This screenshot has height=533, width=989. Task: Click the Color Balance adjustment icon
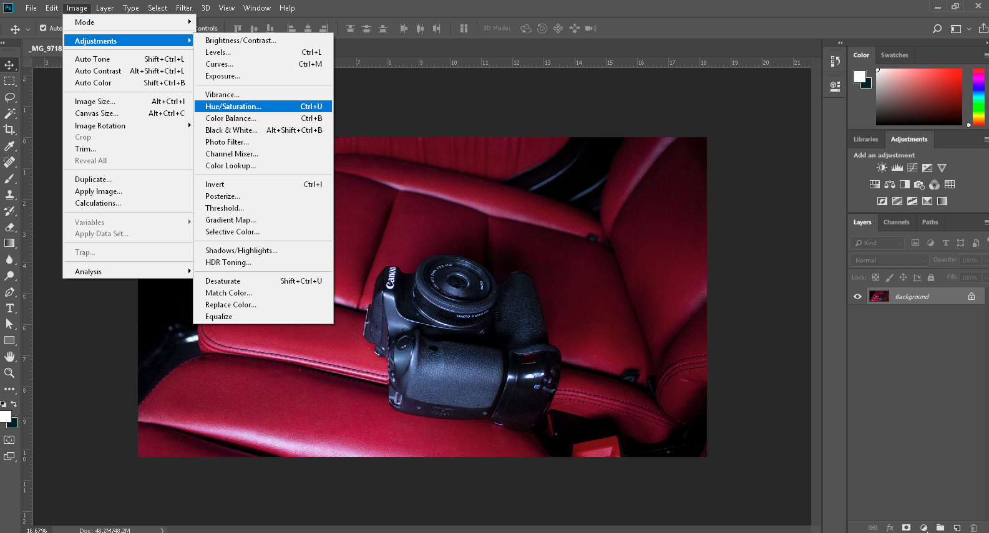890,185
